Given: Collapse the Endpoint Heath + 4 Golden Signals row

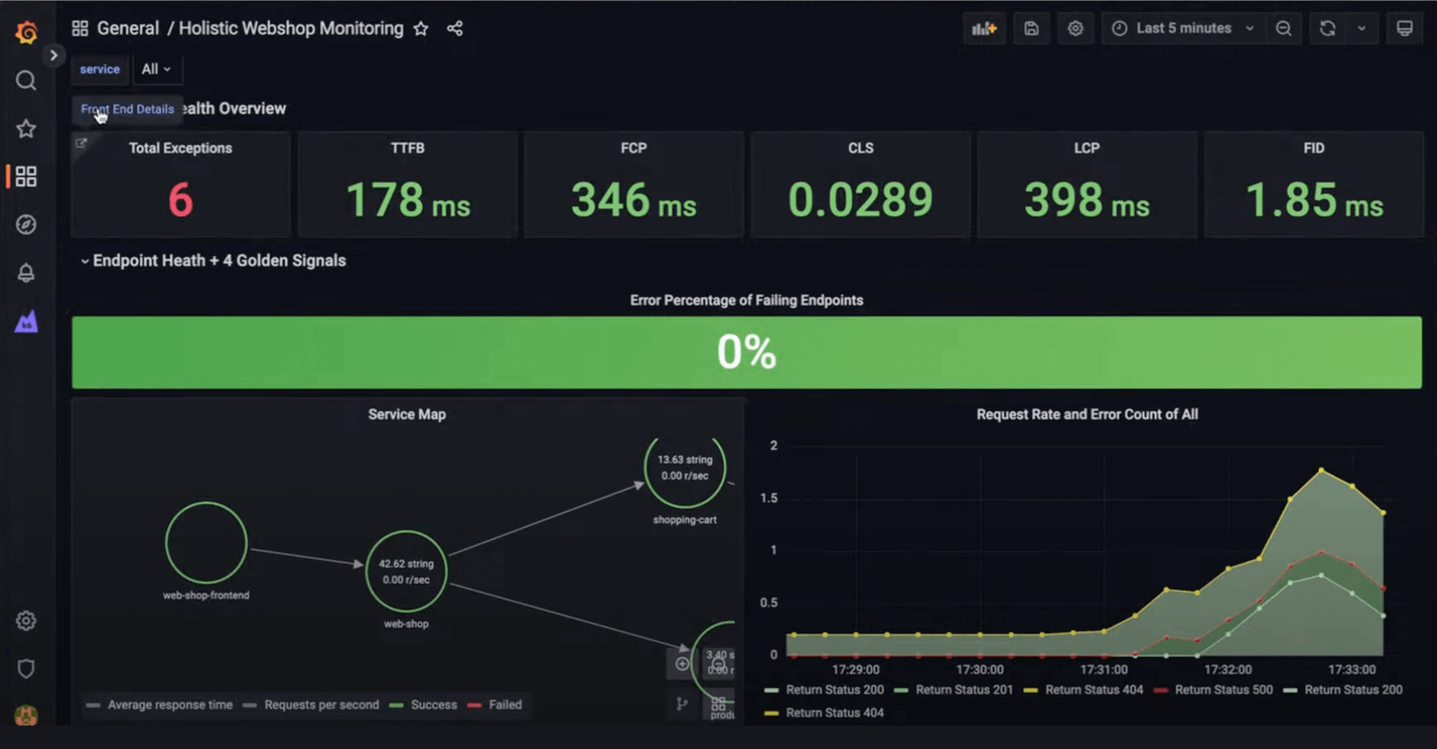Looking at the screenshot, I should [215, 260].
